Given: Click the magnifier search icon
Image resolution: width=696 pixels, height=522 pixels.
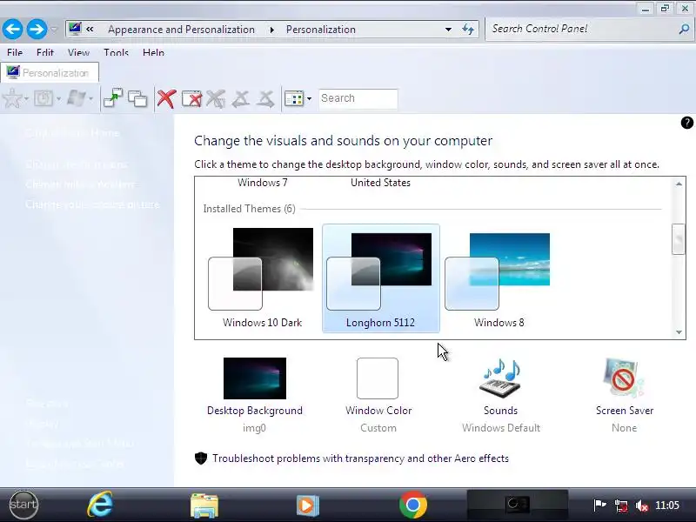Looking at the screenshot, I should pyautogui.click(x=684, y=30).
